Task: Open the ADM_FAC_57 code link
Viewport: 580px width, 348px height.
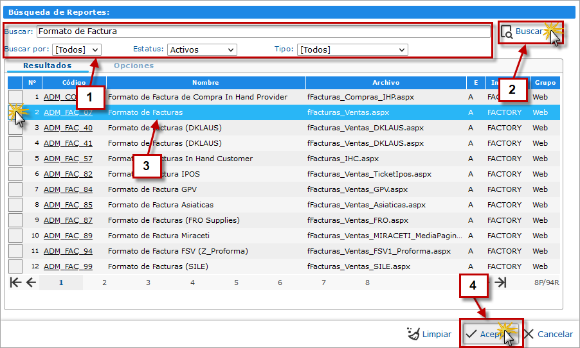Action: point(68,159)
